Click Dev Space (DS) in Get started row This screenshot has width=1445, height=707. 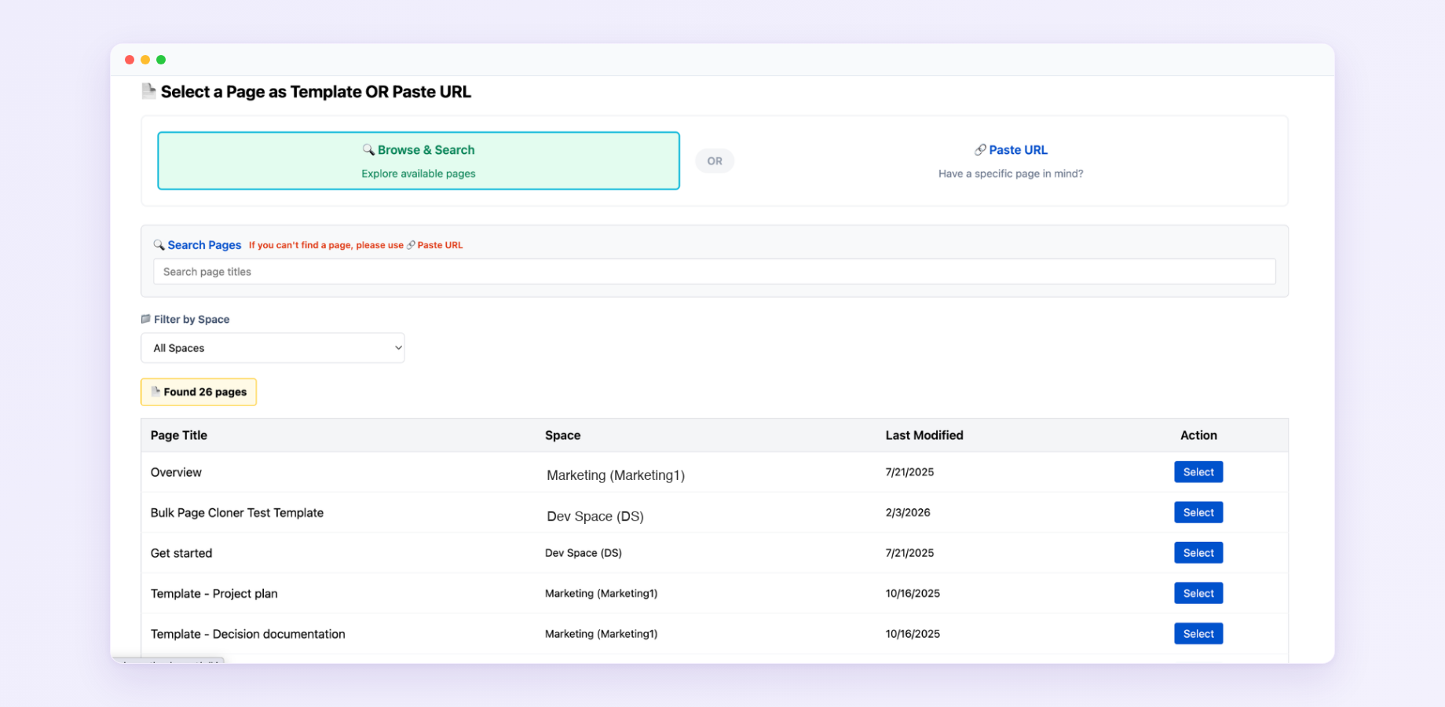[x=583, y=553]
